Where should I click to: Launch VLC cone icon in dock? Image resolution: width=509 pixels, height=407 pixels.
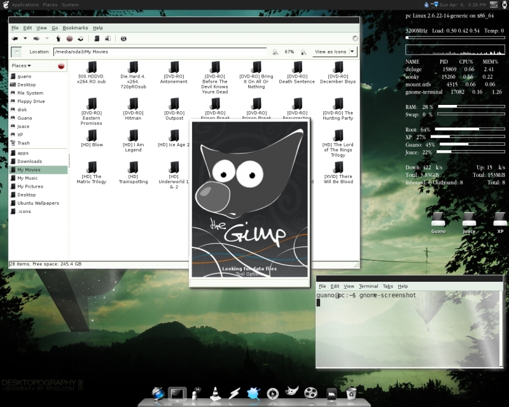tap(215, 394)
